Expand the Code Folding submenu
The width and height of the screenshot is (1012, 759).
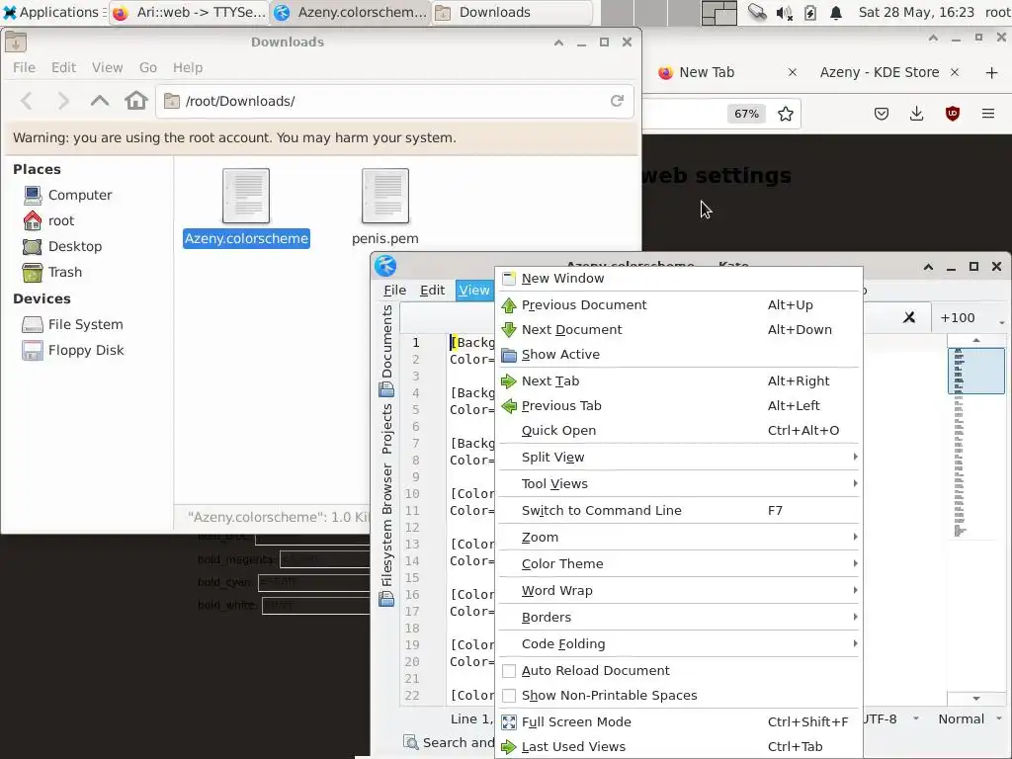679,644
